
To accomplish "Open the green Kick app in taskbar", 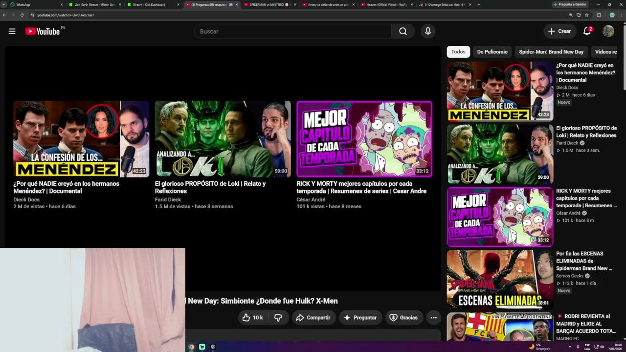I will tap(202, 347).
